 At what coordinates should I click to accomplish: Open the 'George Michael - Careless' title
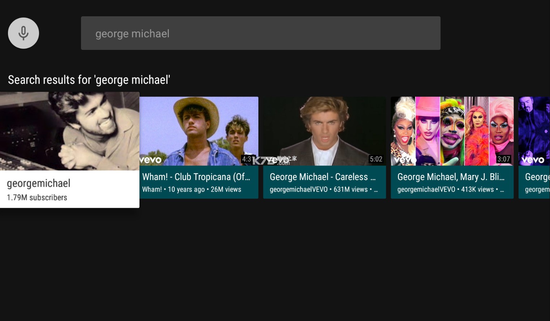point(323,177)
